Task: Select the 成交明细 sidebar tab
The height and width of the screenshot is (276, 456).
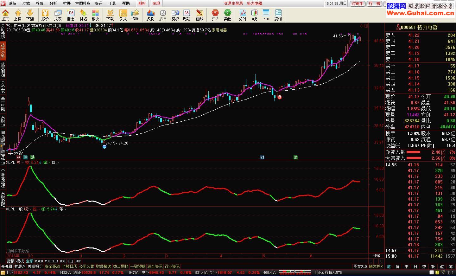Action: point(3,69)
